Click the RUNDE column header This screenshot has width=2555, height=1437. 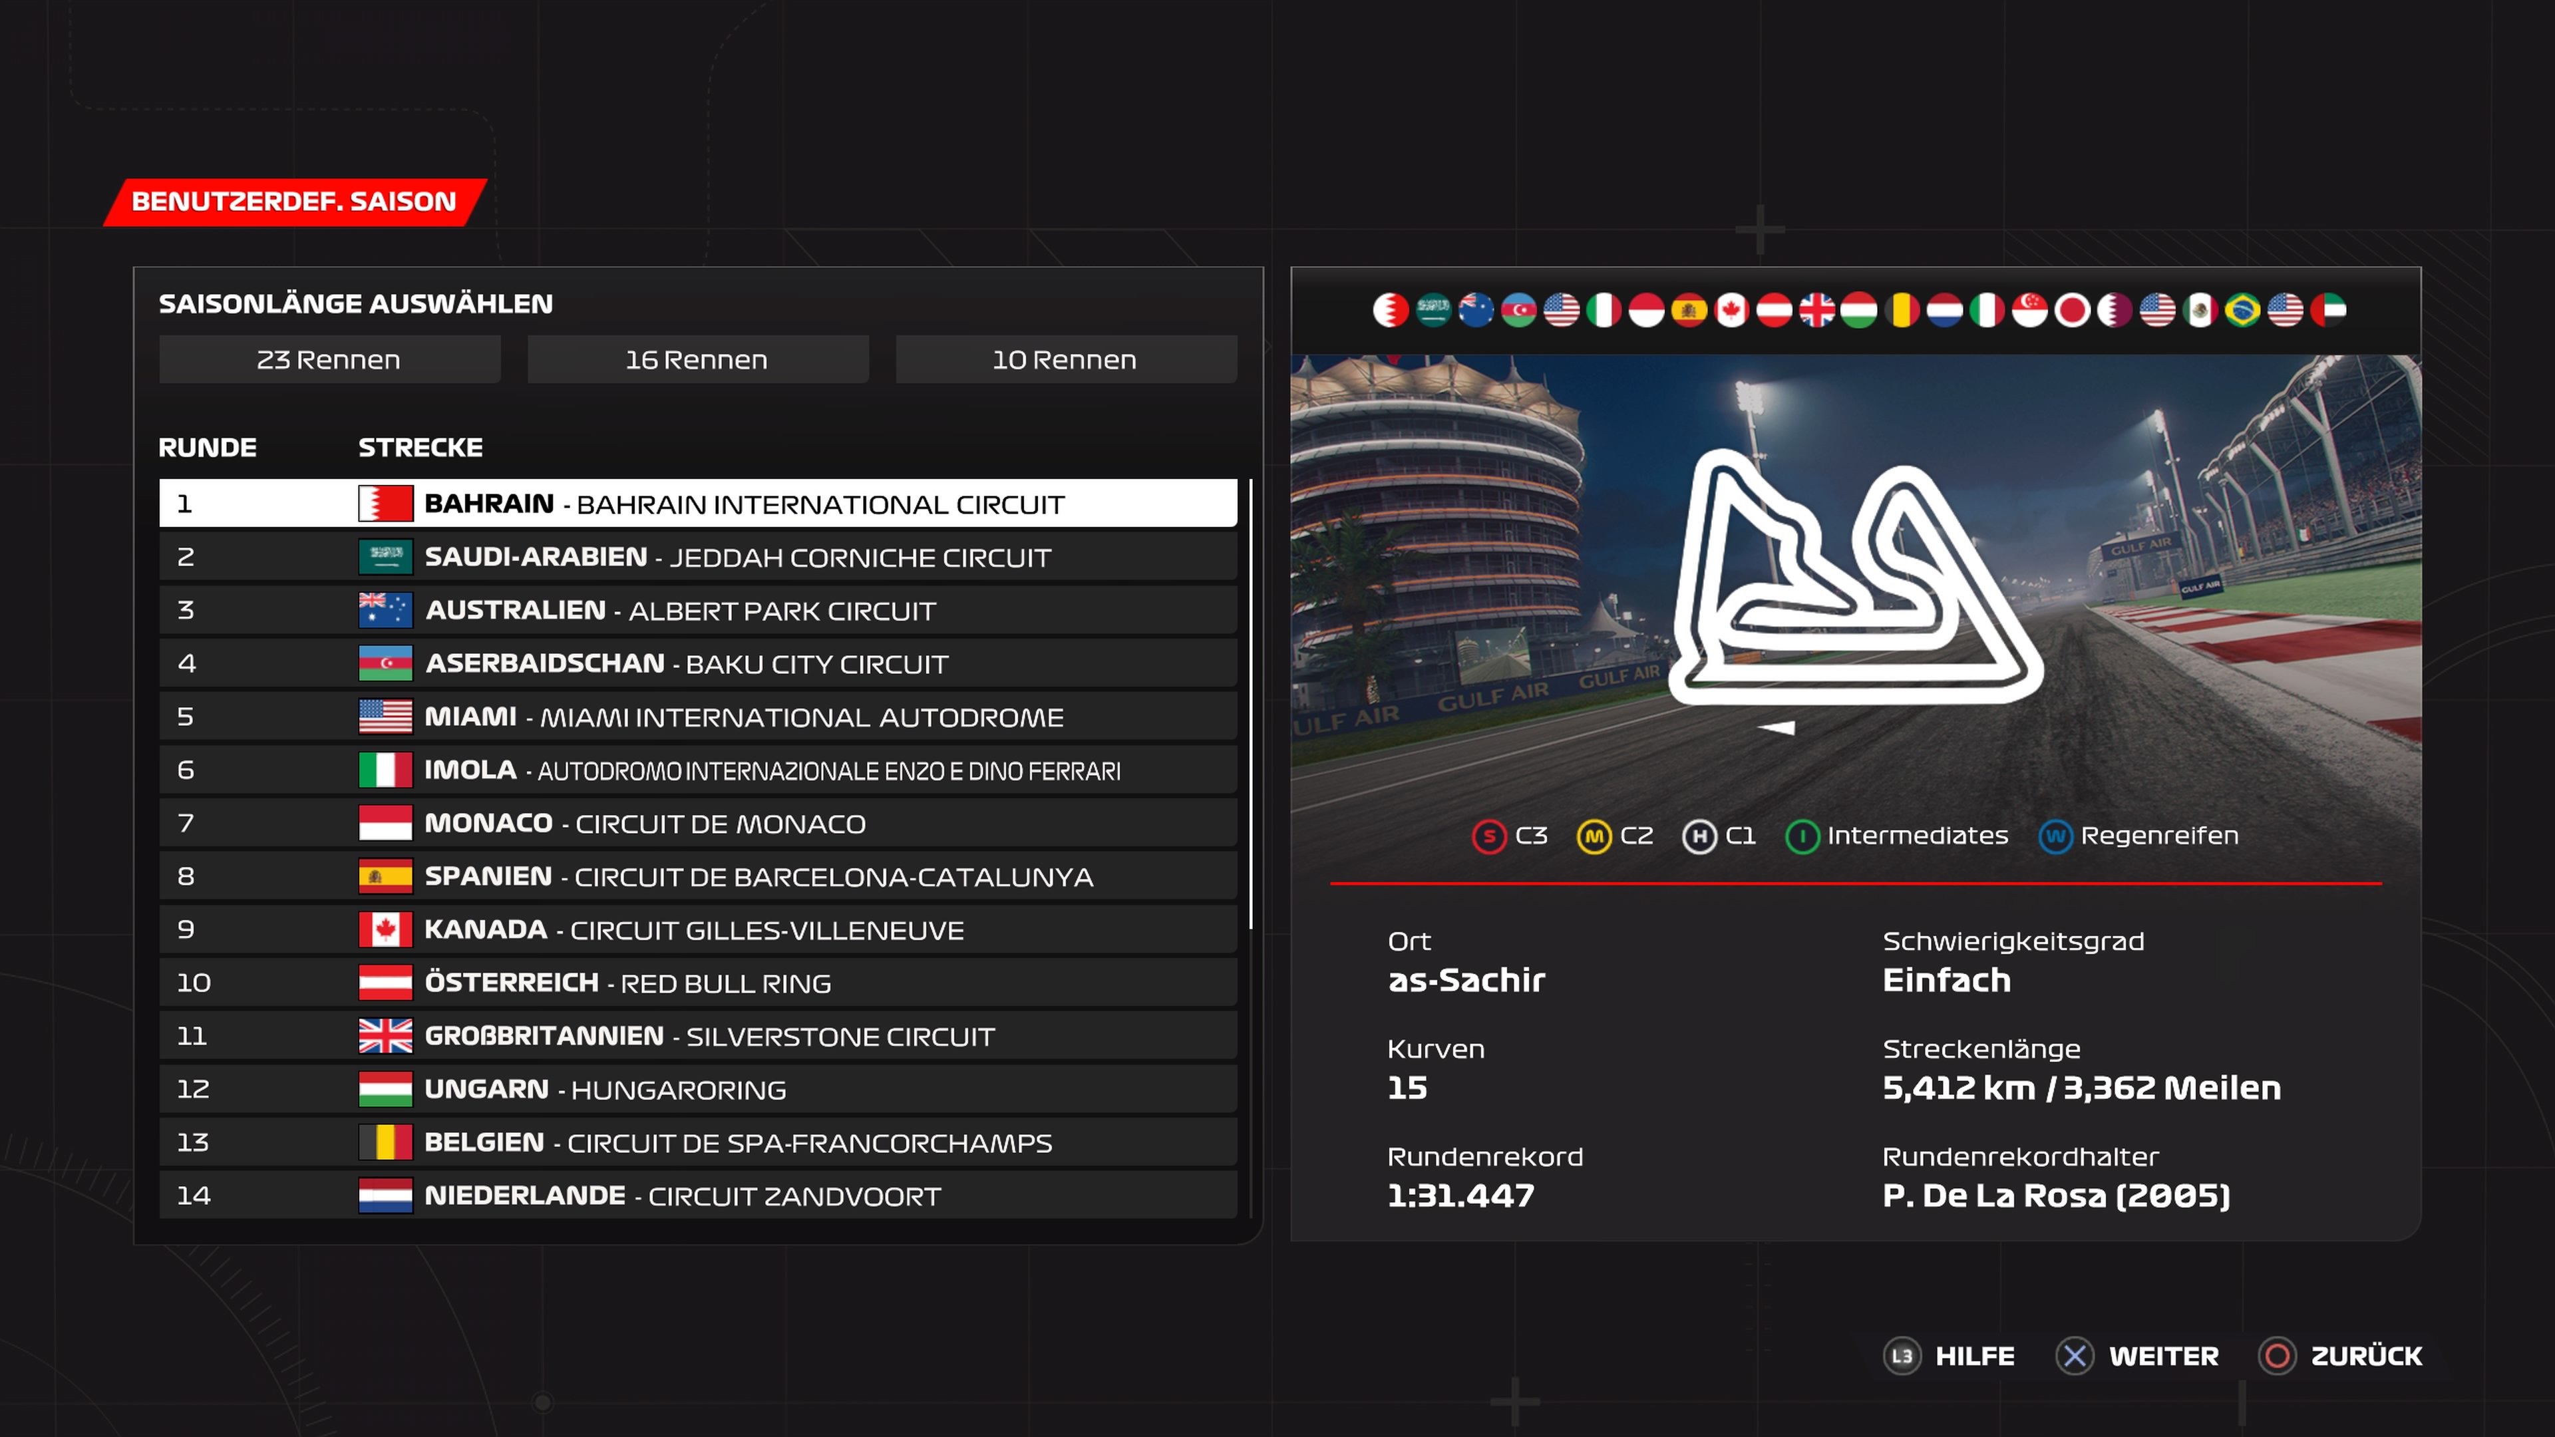[x=208, y=447]
